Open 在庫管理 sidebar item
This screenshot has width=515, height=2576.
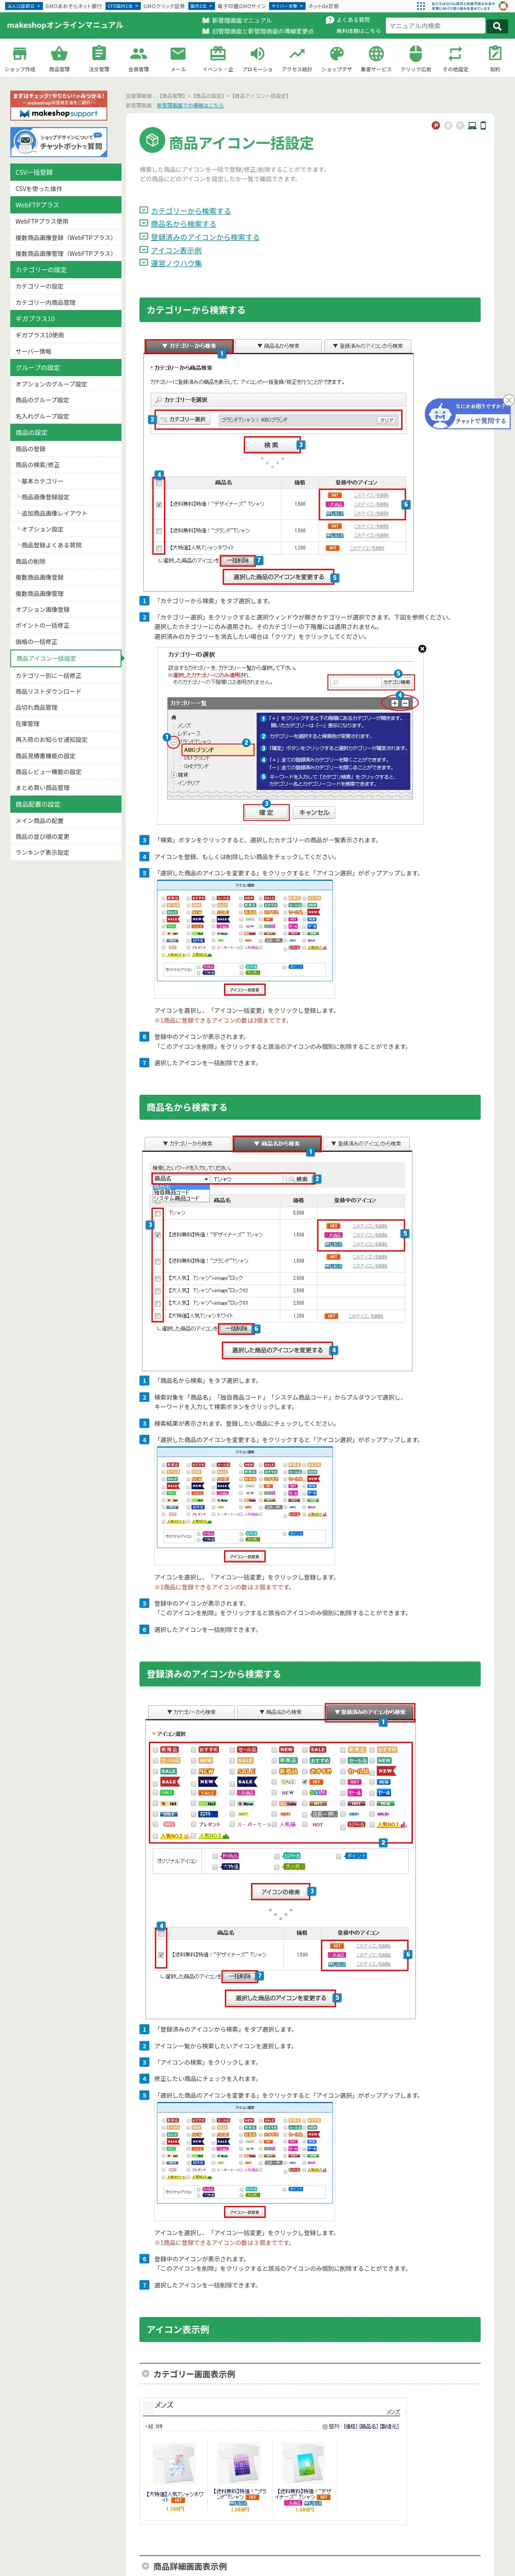coord(66,723)
